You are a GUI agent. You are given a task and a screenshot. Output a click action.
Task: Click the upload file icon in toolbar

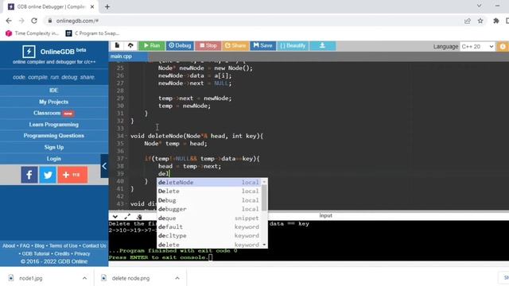pos(130,46)
